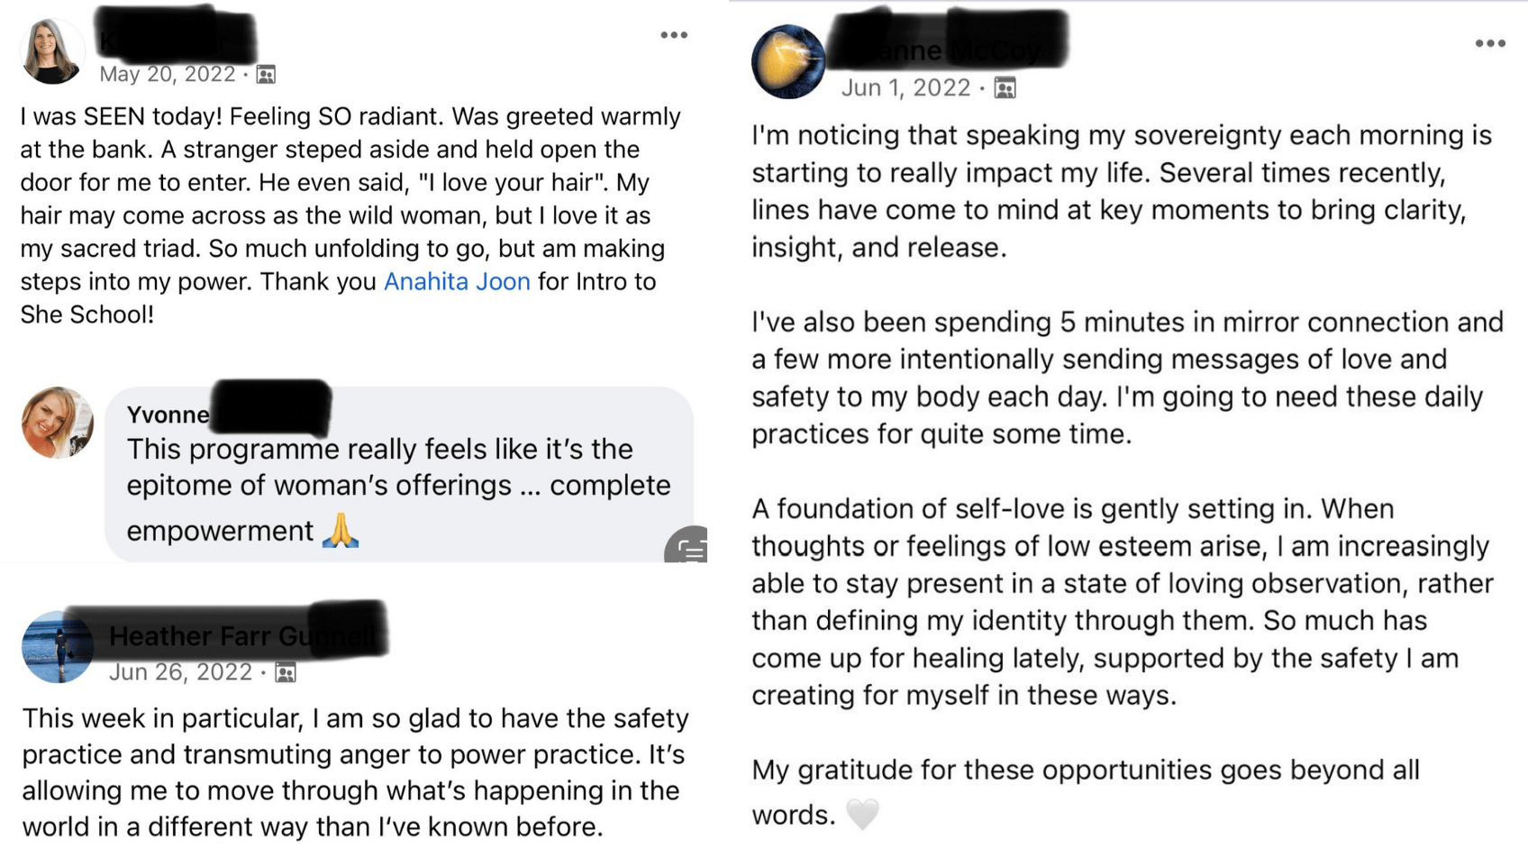Click the gray round list icon beside Yvonne's comment
Viewport: 1528px width, 857px height.
click(689, 548)
